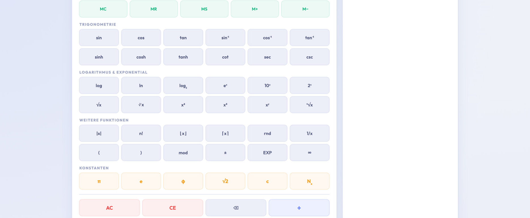Add to memory with M+ button
Screen dimensions: 530x218
point(255,9)
